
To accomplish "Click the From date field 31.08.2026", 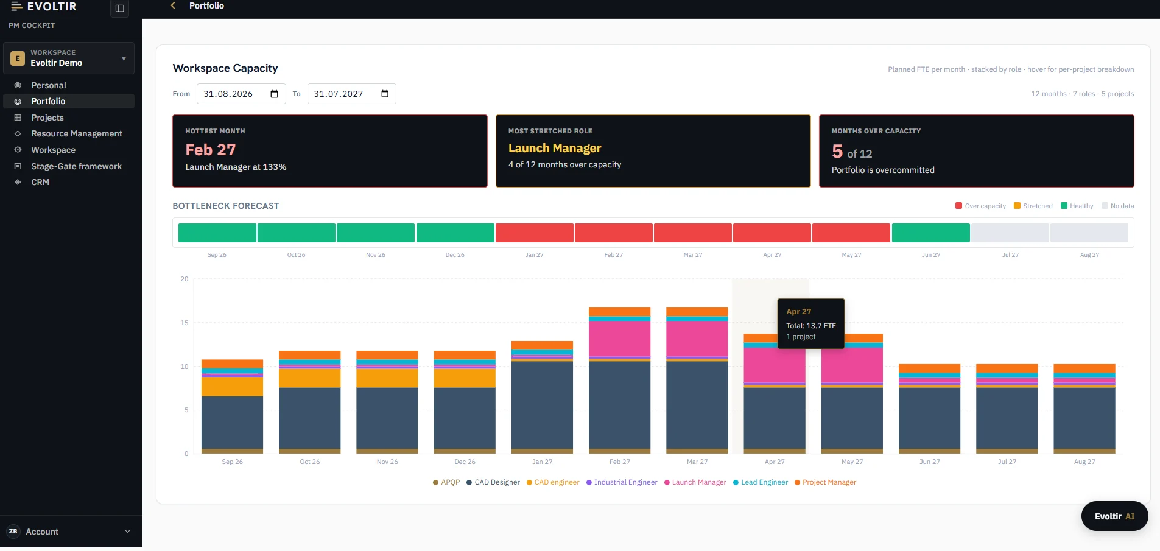I will tap(241, 94).
